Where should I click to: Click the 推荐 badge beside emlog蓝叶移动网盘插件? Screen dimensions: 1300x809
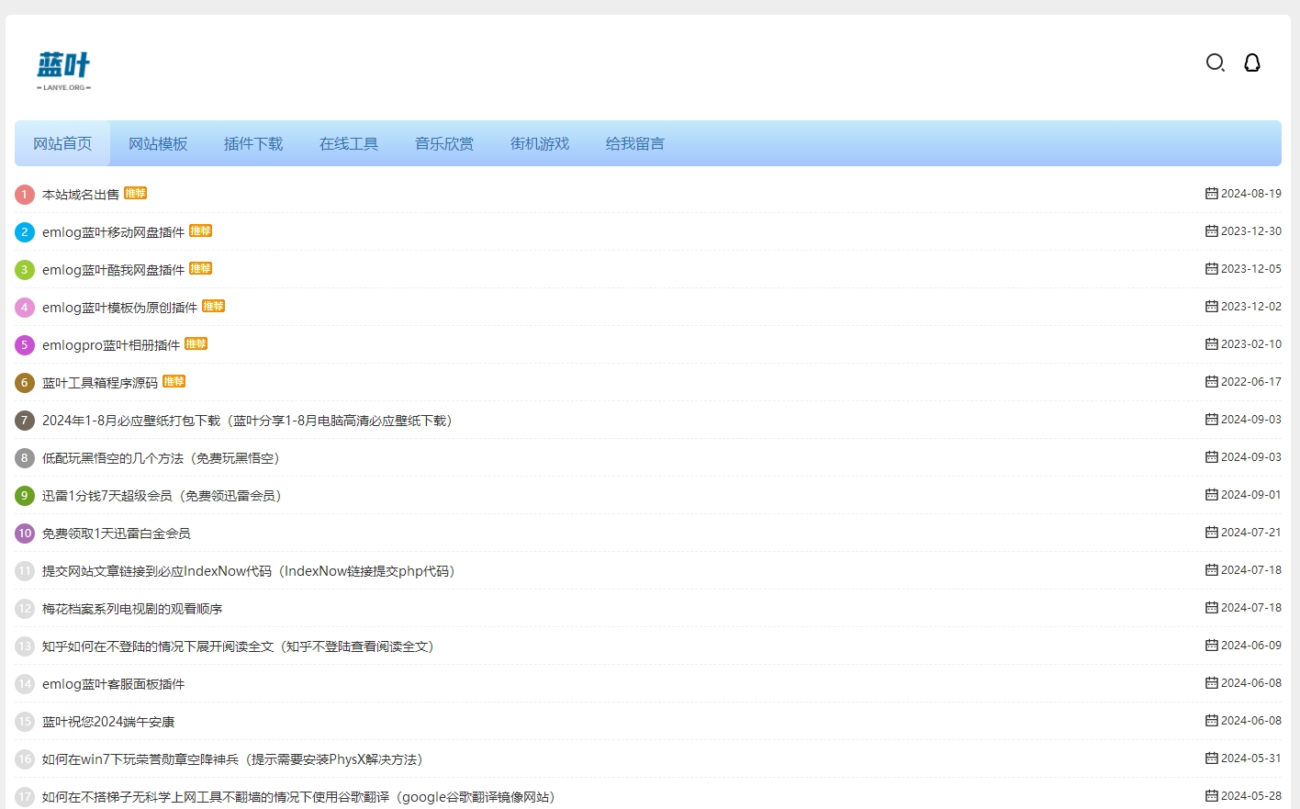click(201, 230)
